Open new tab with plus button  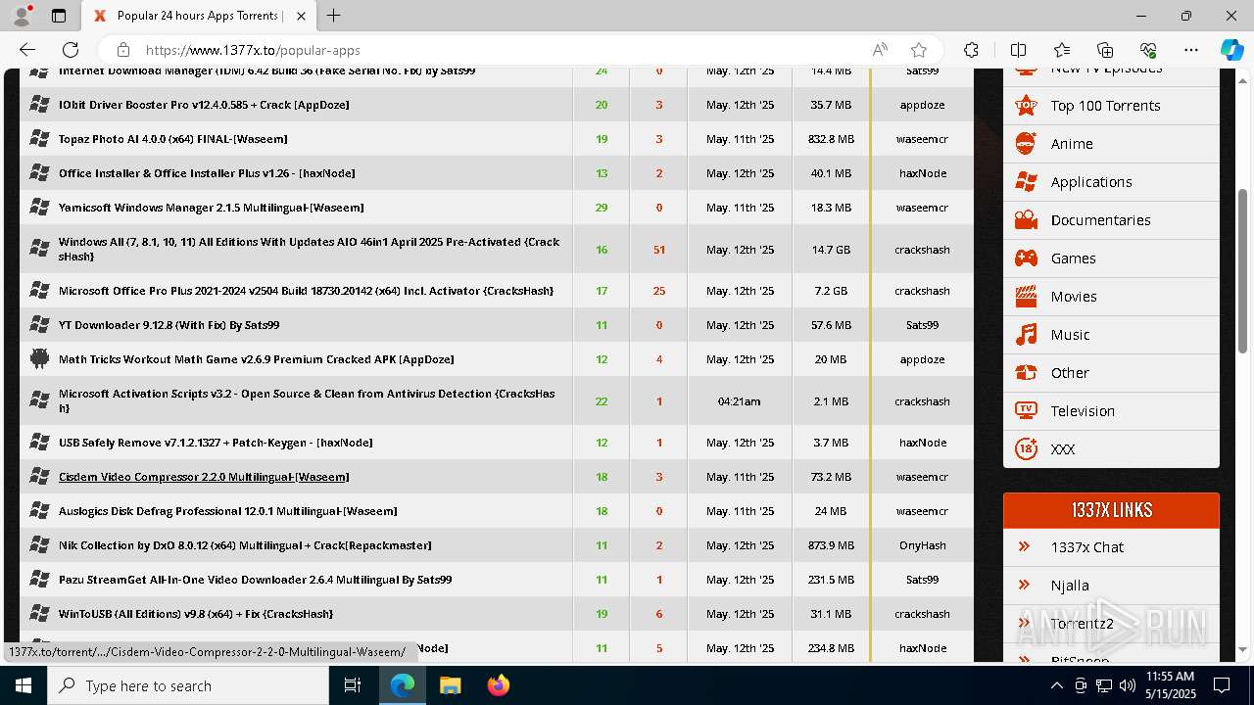(x=334, y=16)
